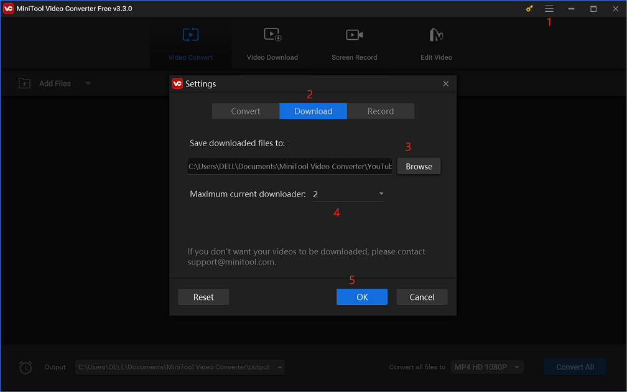Click the Video Download icon
Viewport: 627px width, 392px height.
(272, 35)
